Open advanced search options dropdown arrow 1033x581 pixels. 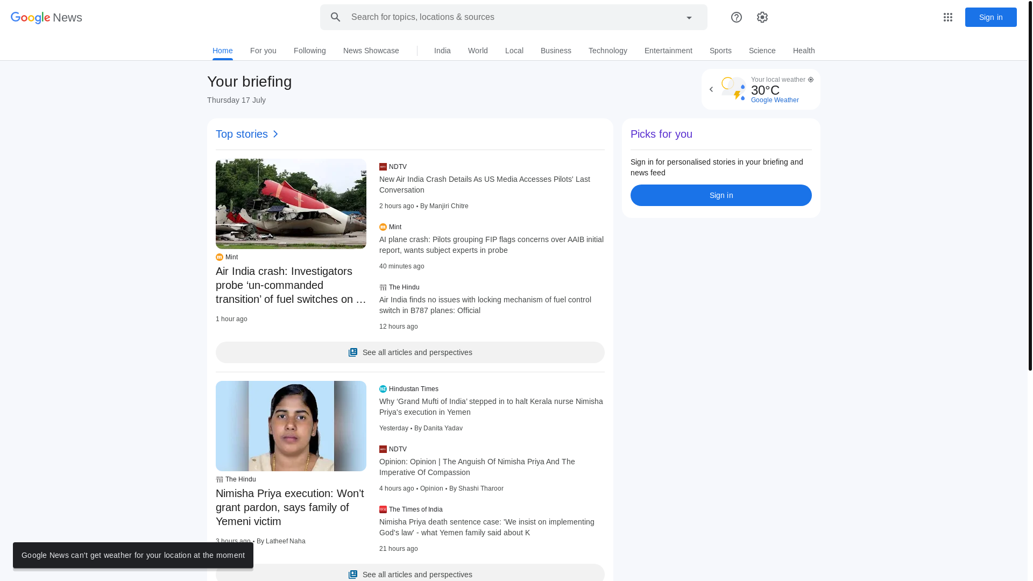click(689, 17)
